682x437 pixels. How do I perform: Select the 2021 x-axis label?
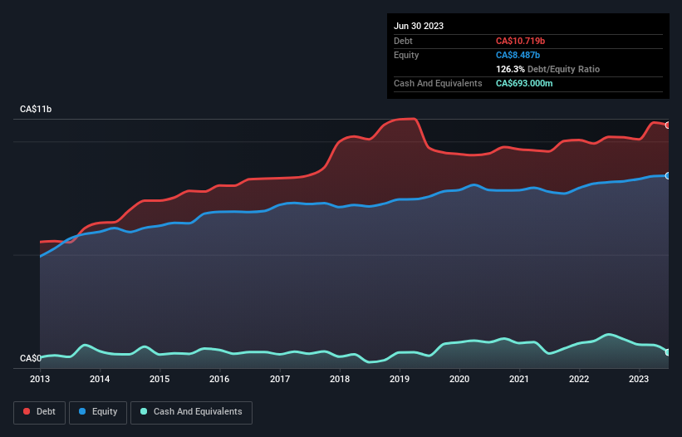point(519,379)
